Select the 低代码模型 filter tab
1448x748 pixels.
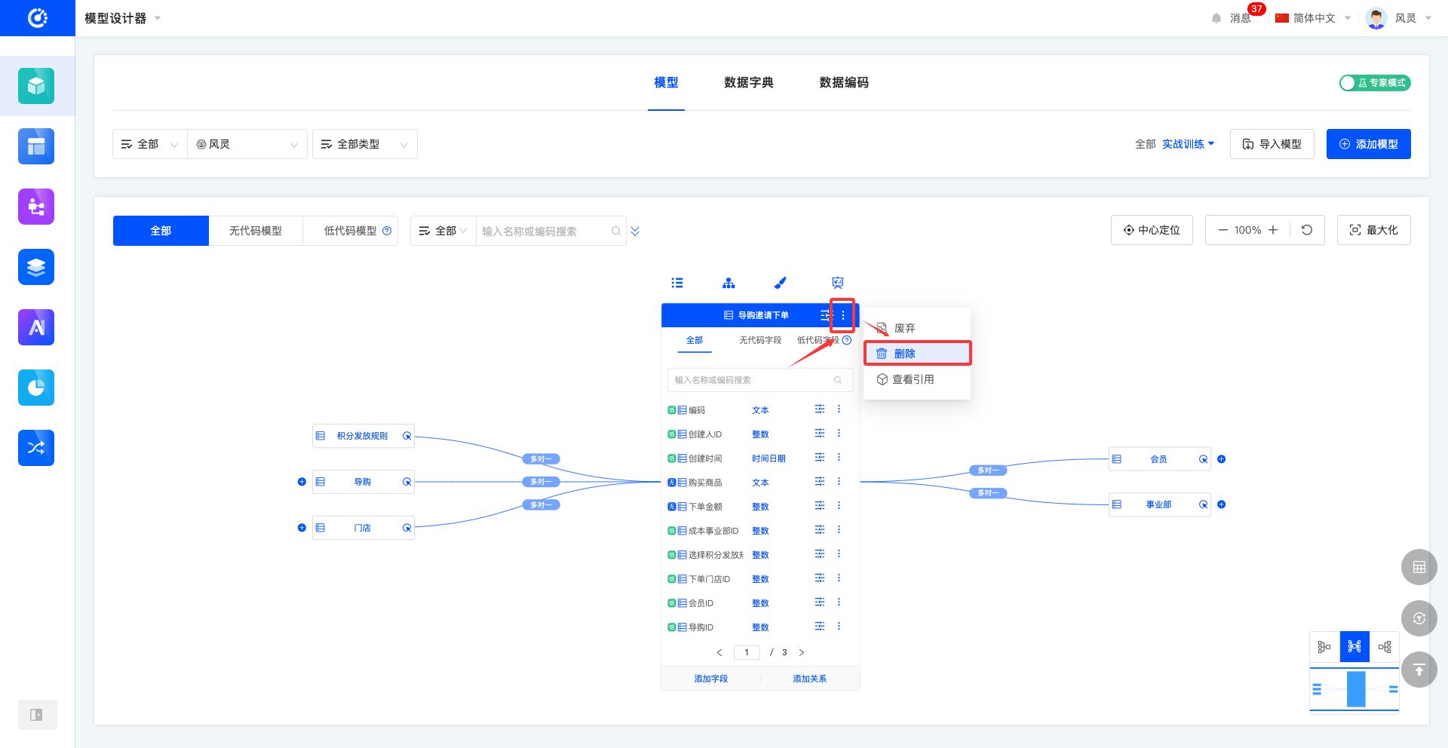[351, 231]
